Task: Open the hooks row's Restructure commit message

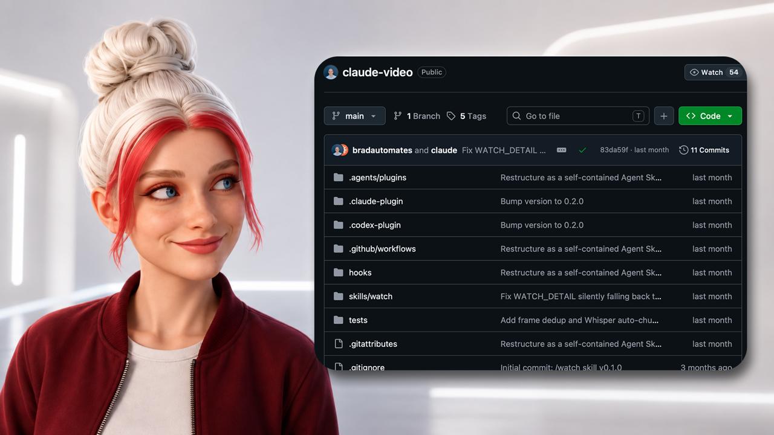Action: pyautogui.click(x=581, y=272)
